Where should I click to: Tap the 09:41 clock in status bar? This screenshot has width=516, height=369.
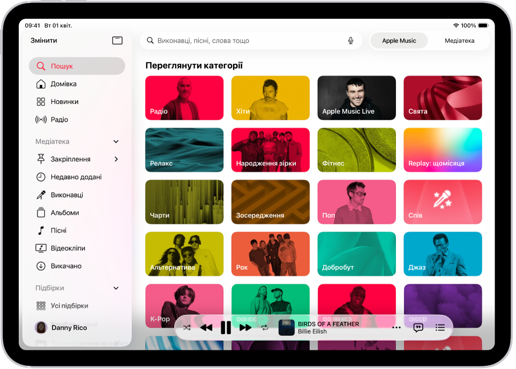click(32, 25)
